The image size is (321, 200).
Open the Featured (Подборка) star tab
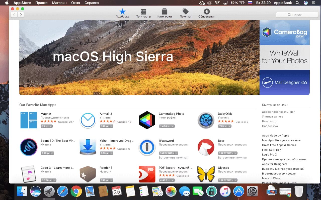122,13
